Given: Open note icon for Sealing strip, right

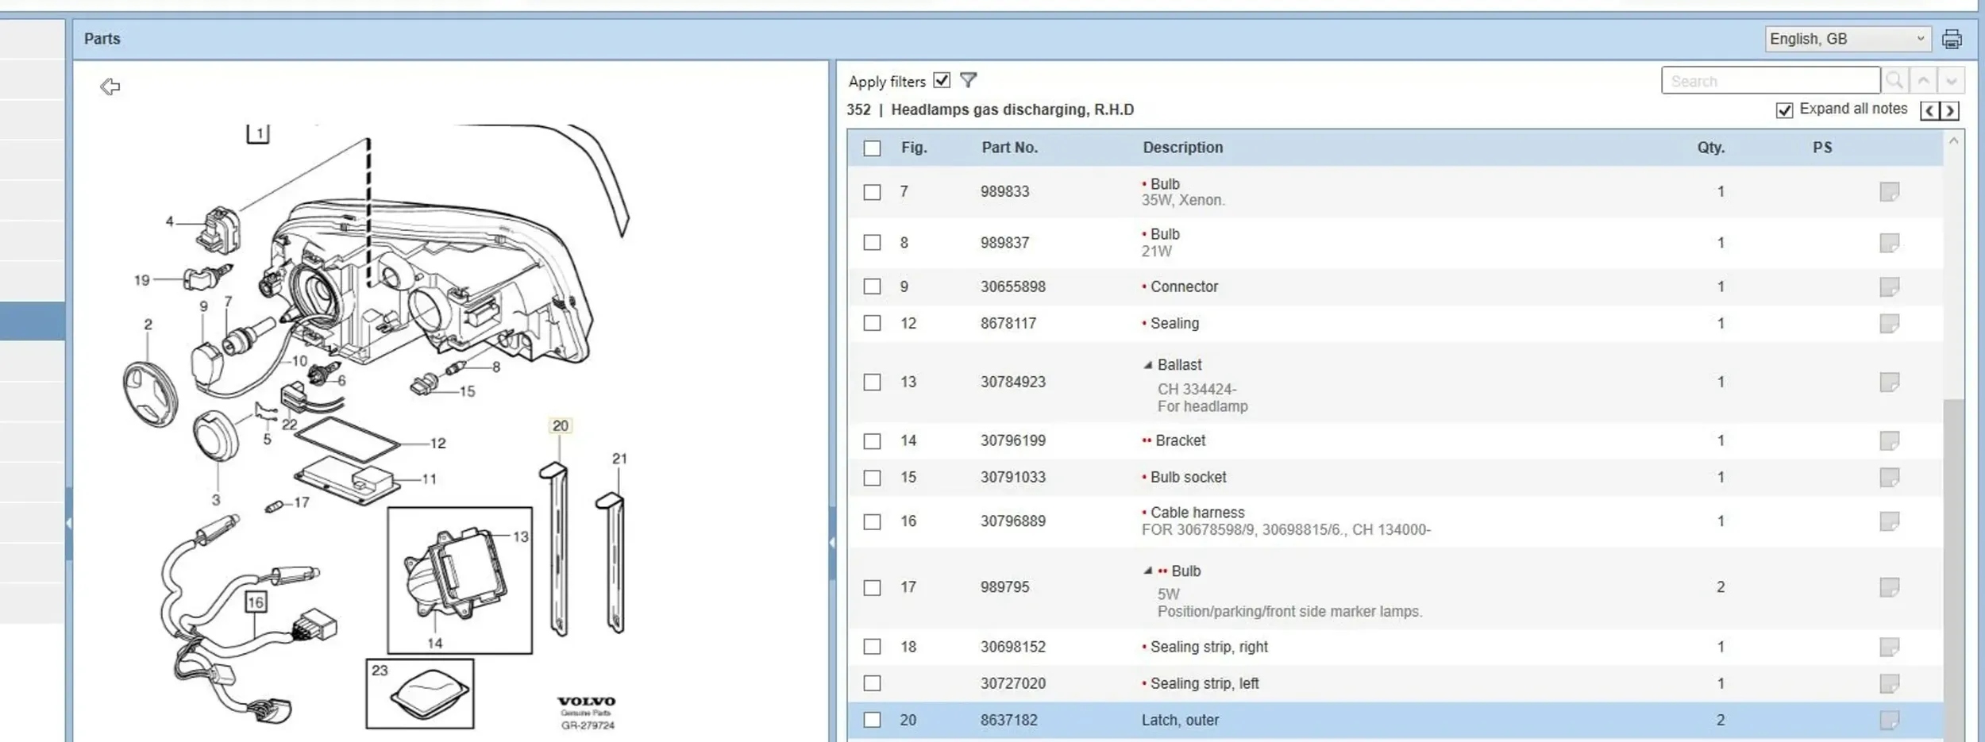Looking at the screenshot, I should coord(1889,647).
